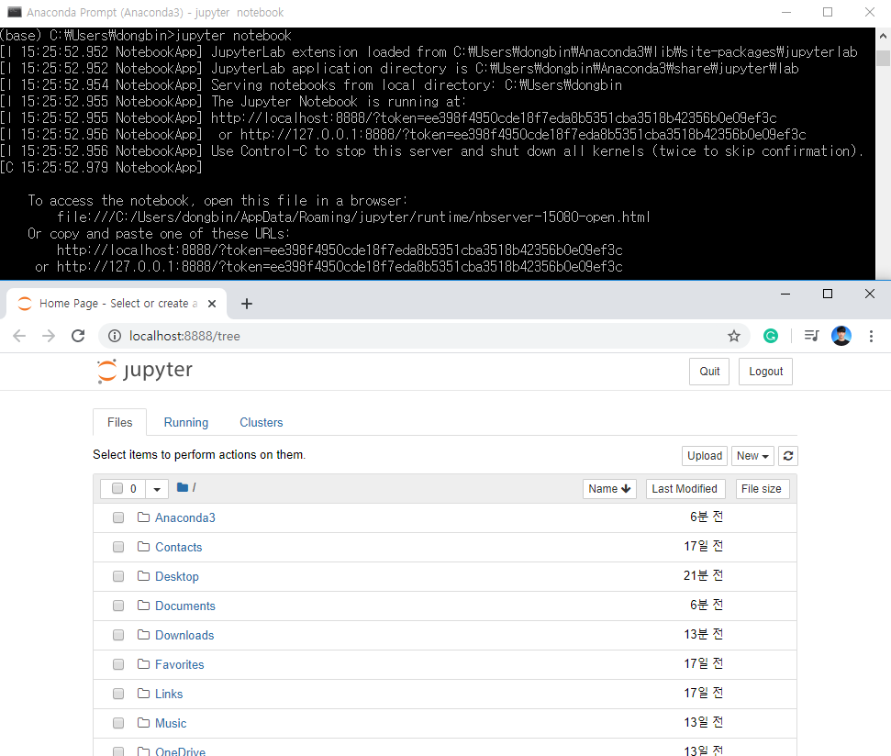Click the browser forward arrow
This screenshot has width=891, height=756.
pos(49,336)
